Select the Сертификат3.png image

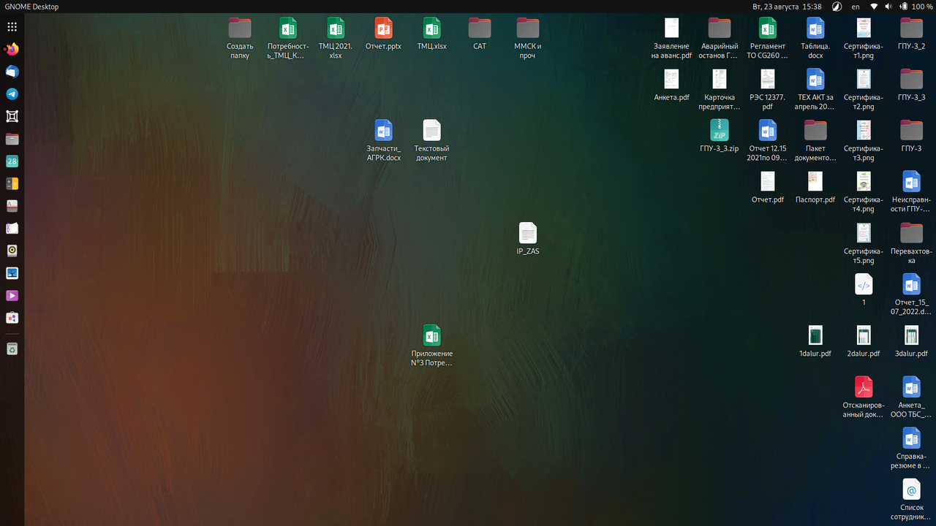[864, 141]
